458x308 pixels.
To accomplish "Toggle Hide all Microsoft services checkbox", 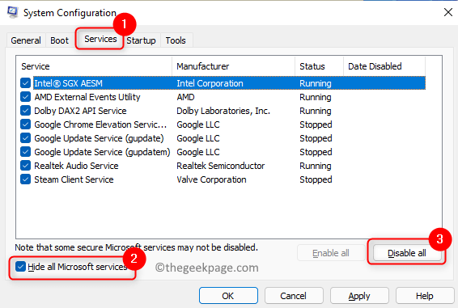I will point(20,267).
